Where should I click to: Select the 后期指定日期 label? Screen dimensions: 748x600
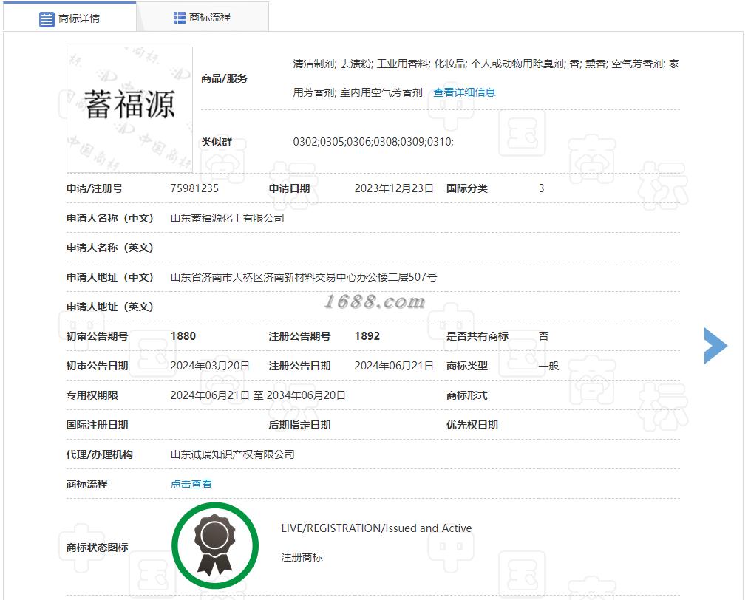coord(299,425)
